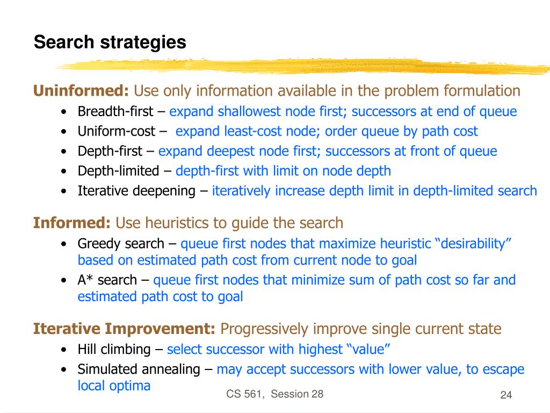
Task: Click the 'Iterative deepening' bullet label
Action: pos(136,191)
